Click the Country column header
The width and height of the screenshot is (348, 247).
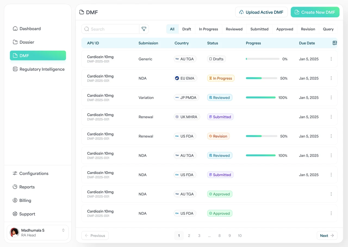coord(182,43)
